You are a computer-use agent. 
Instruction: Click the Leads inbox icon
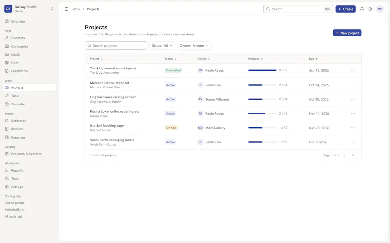(x=7, y=54)
